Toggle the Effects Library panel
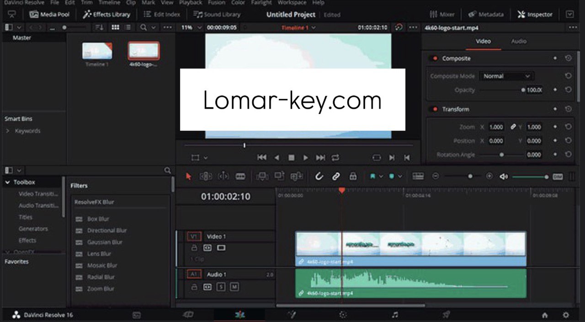This screenshot has height=322, width=585. point(107,14)
